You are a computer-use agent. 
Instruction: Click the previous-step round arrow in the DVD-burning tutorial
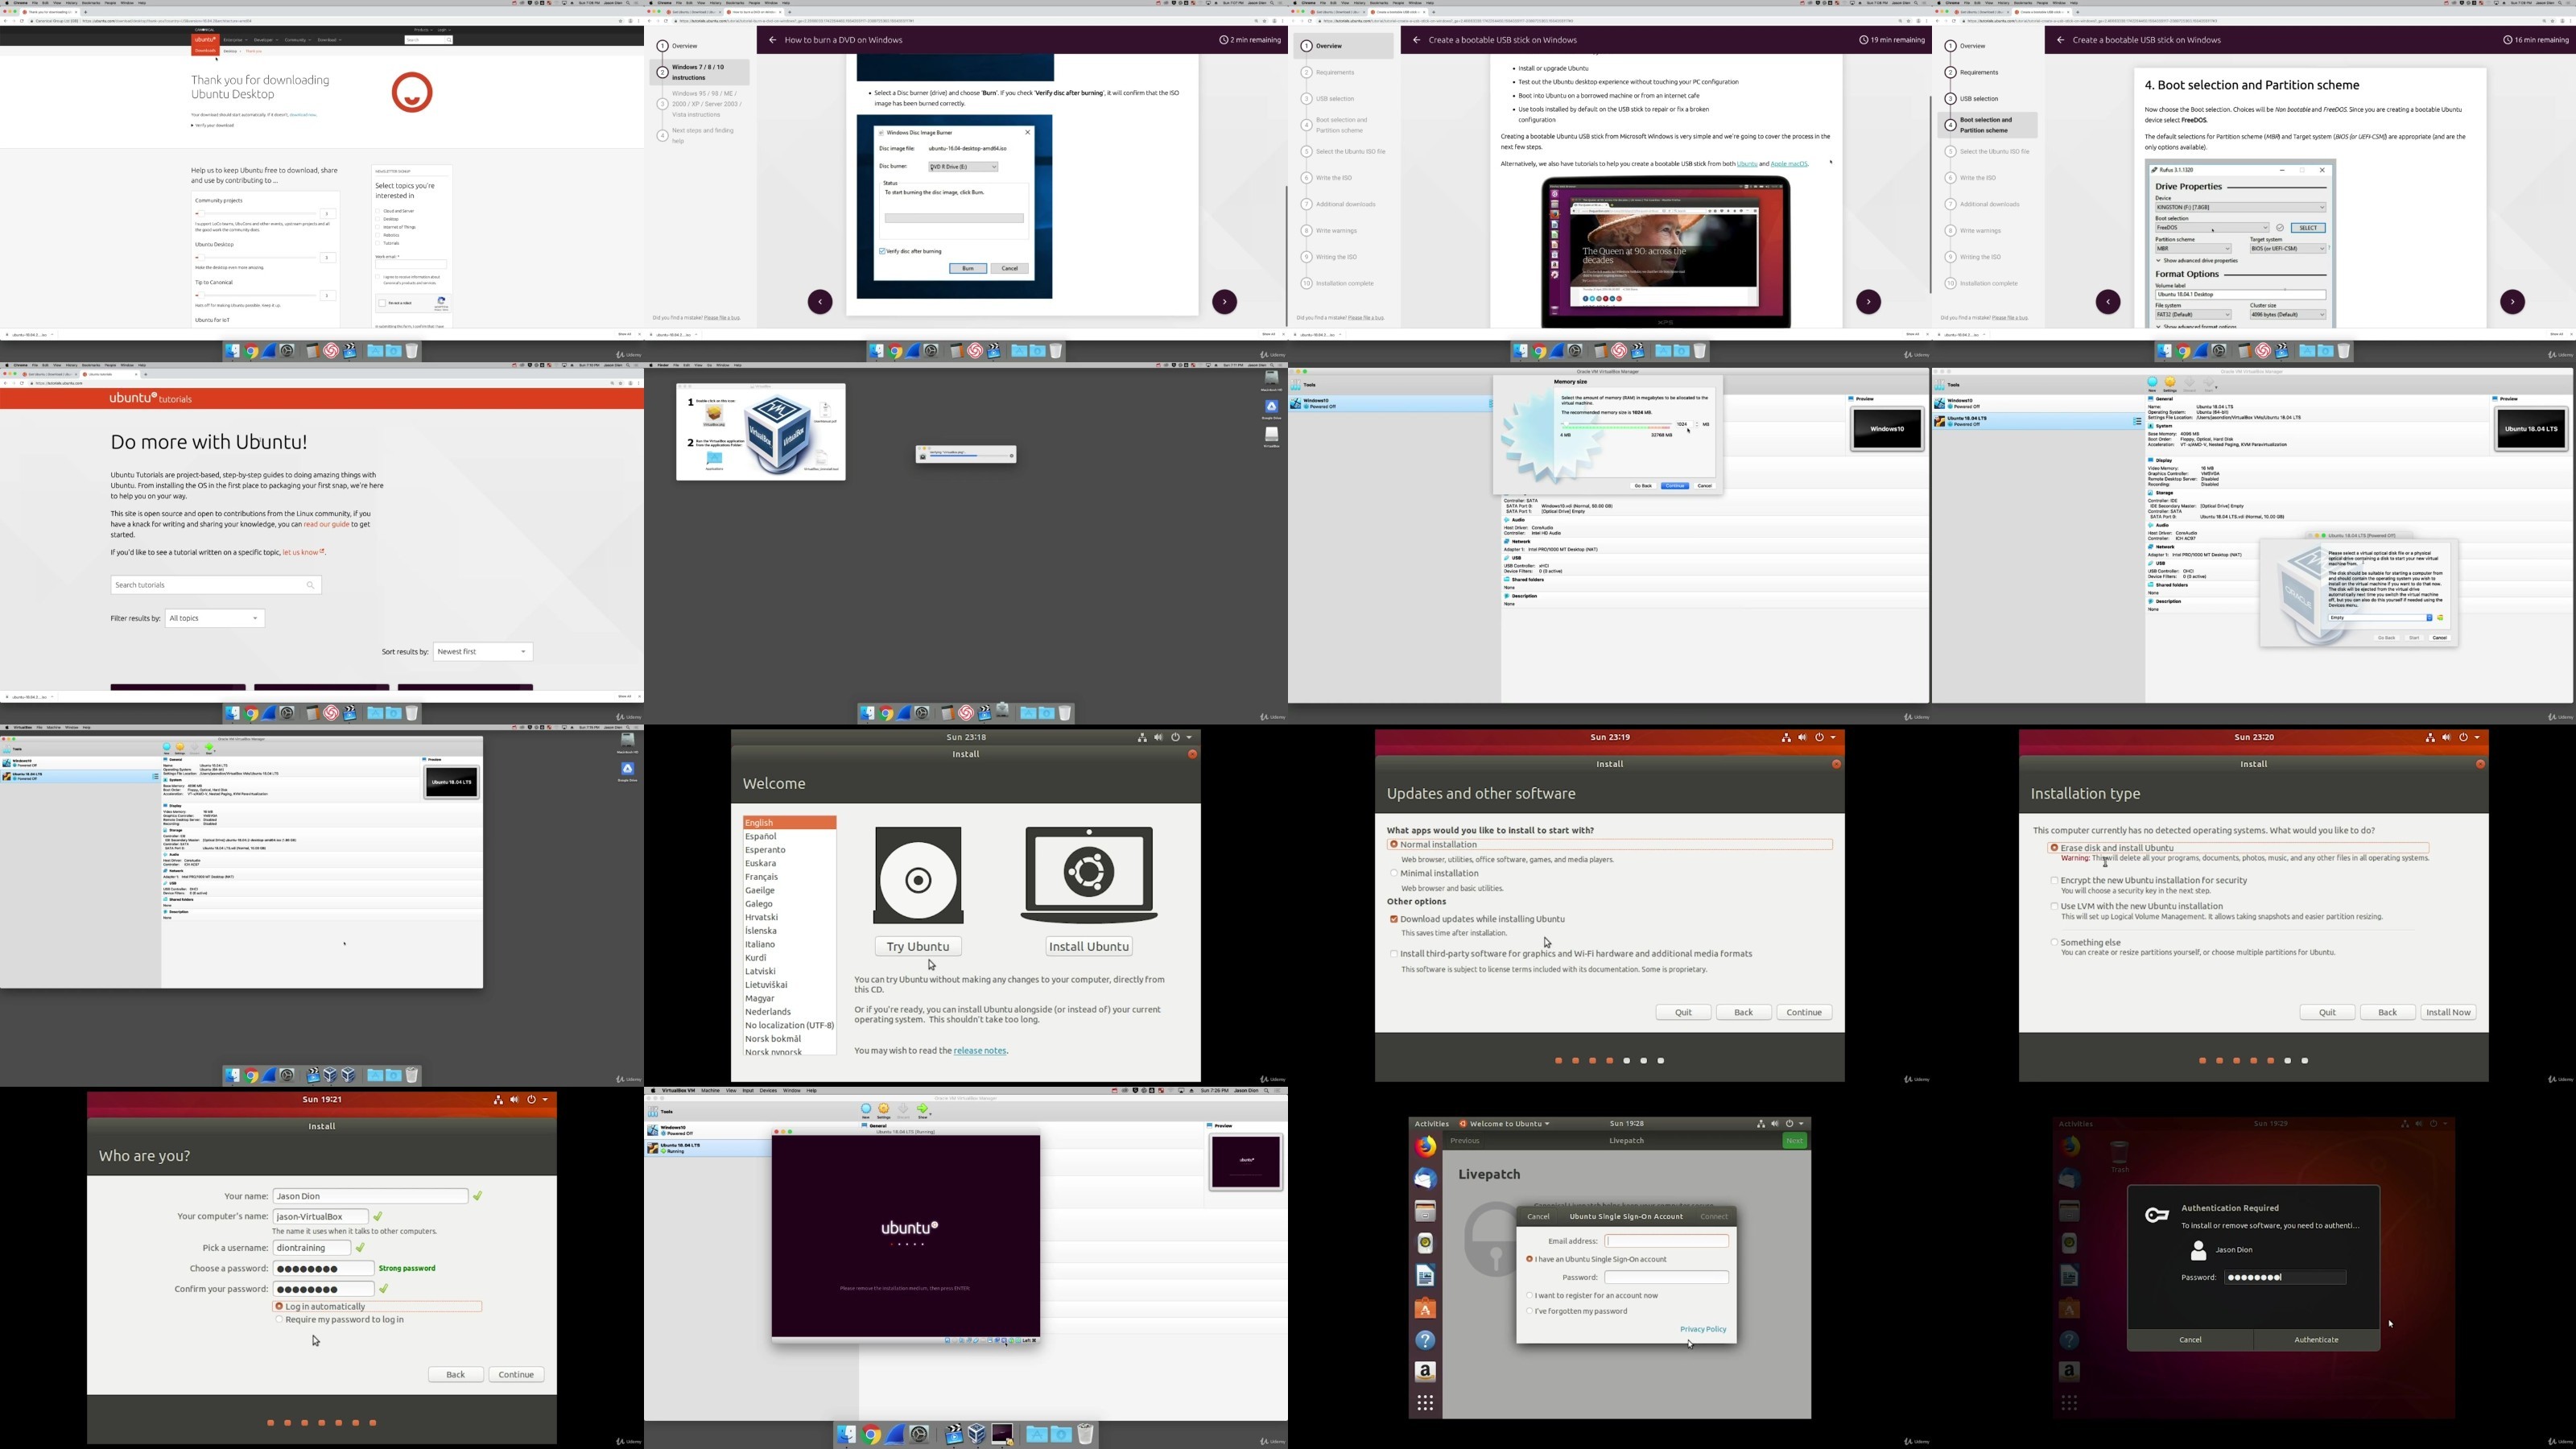pyautogui.click(x=820, y=302)
